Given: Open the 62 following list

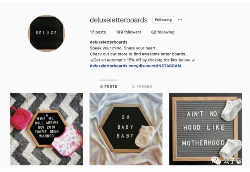Looking at the screenshot, I should (163, 32).
